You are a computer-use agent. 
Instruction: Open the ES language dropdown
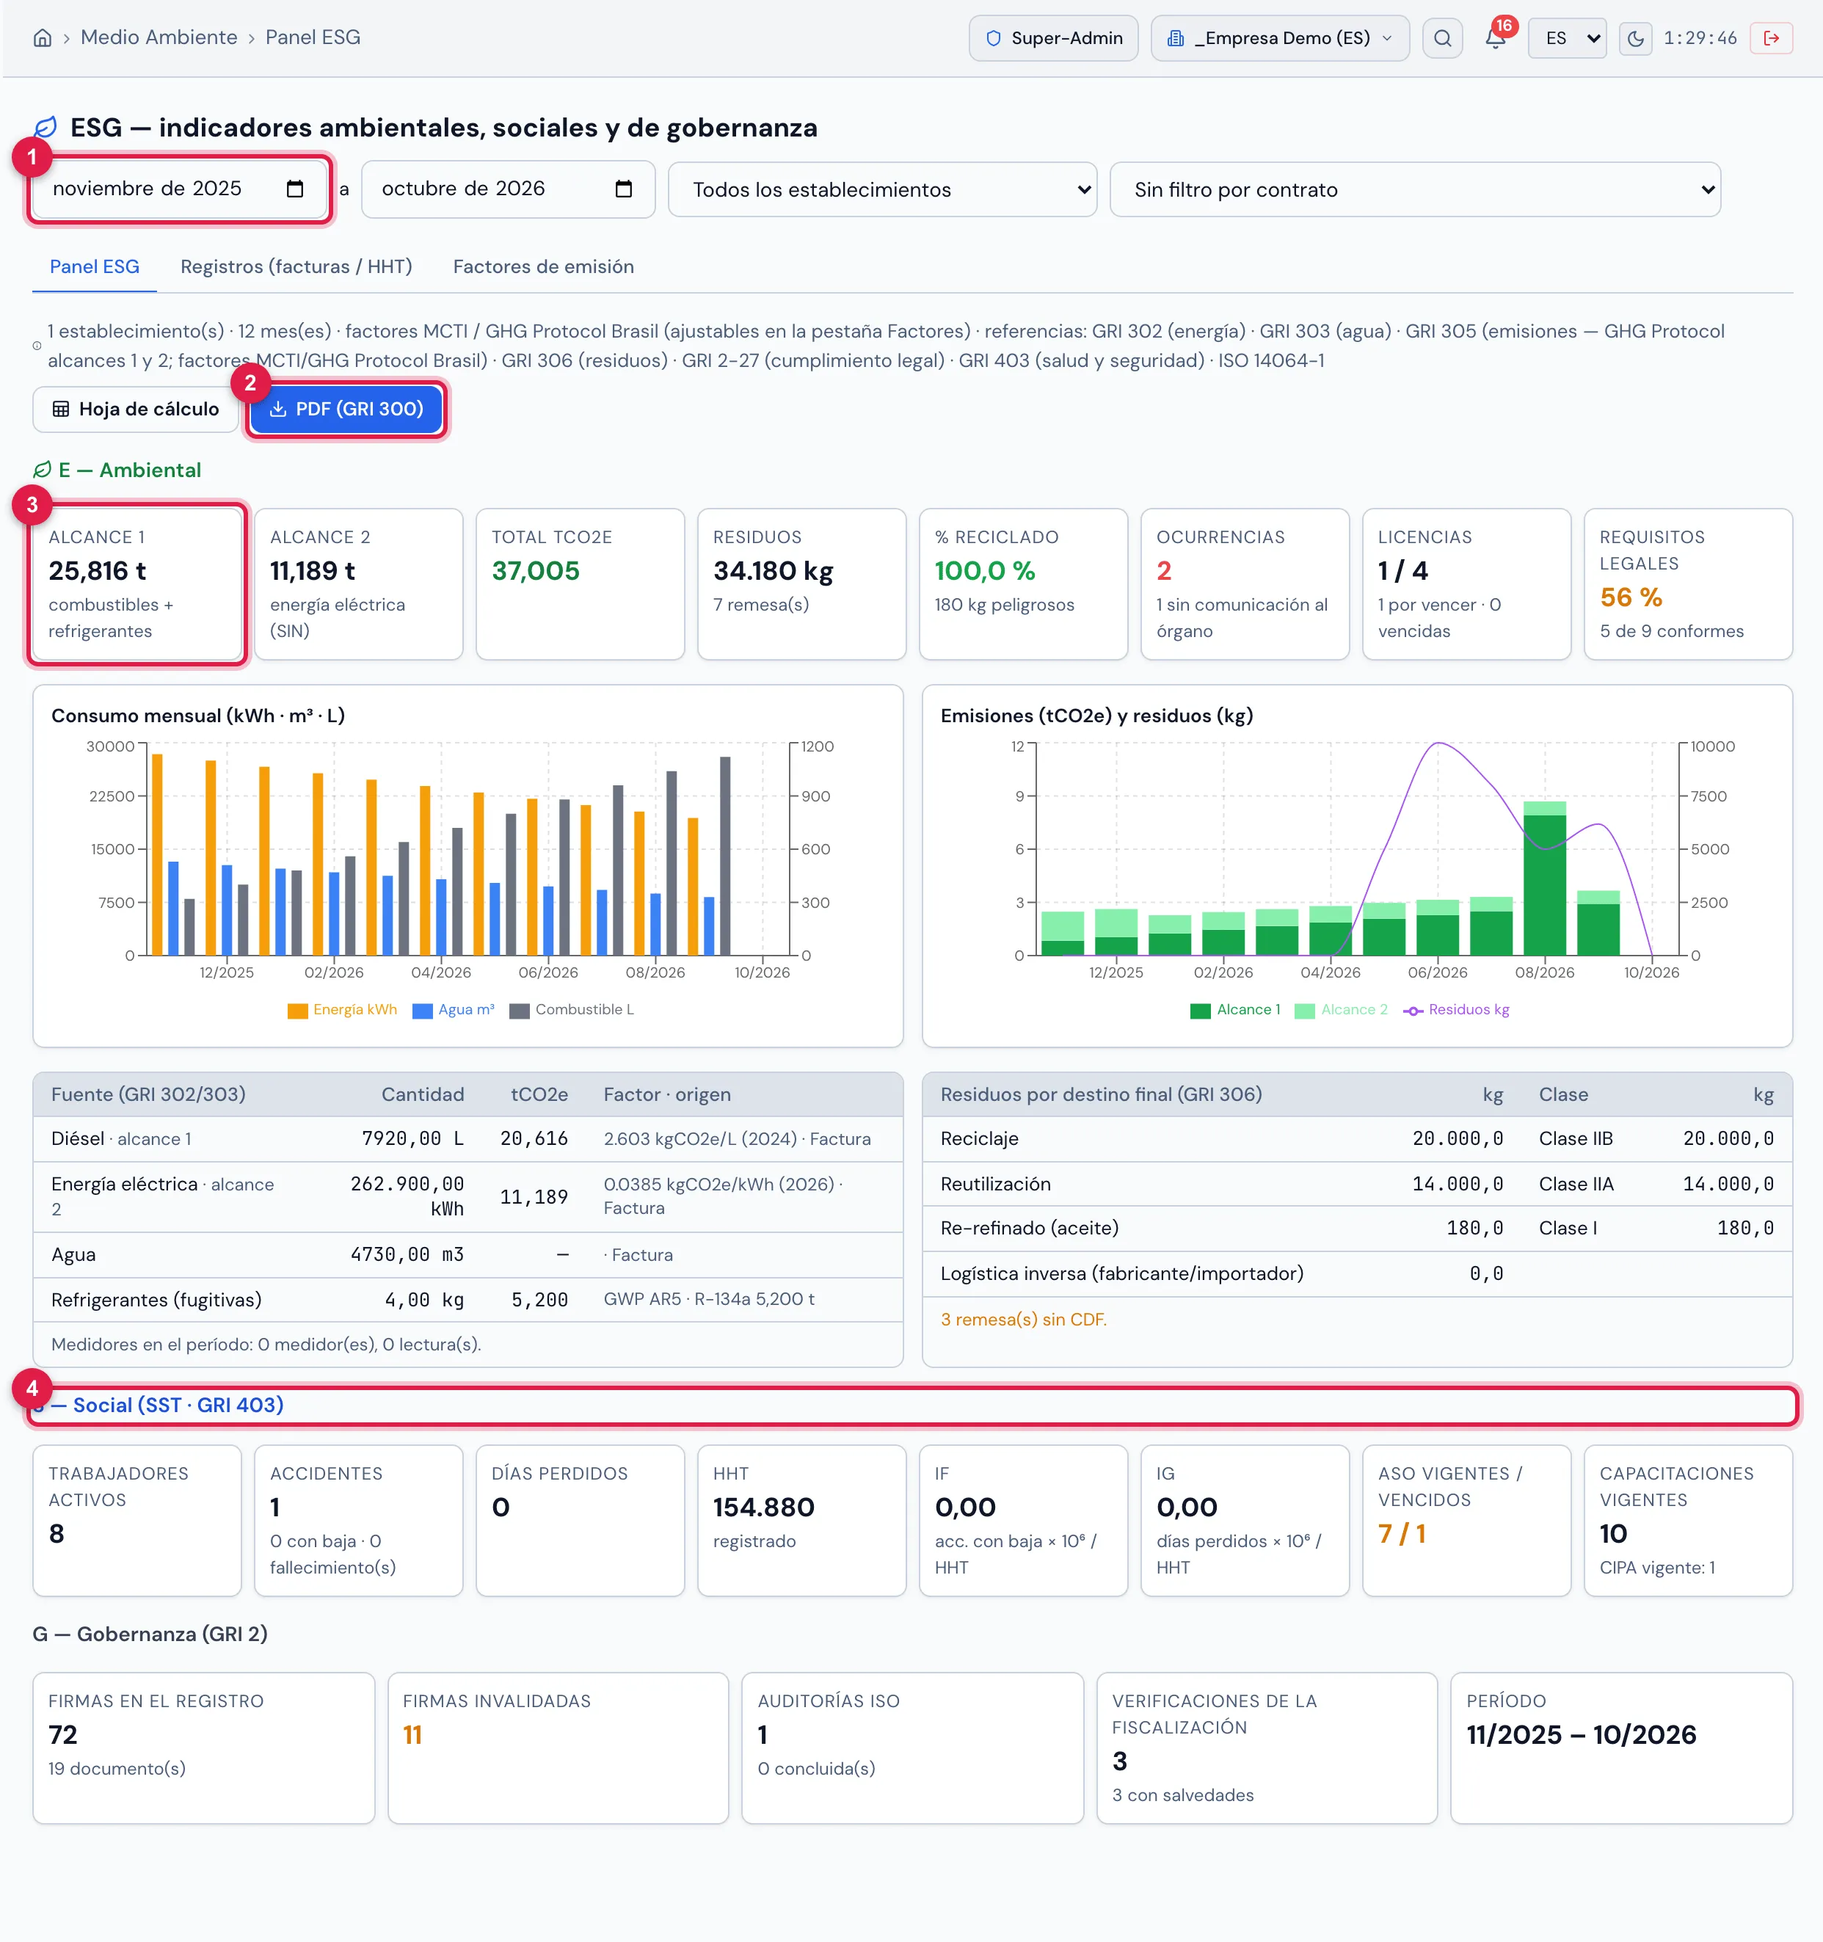pyautogui.click(x=1567, y=38)
